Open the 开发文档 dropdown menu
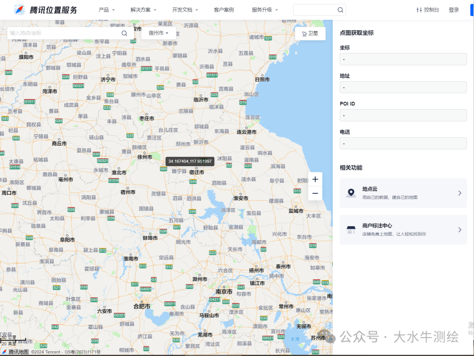This screenshot has width=474, height=356. (185, 10)
